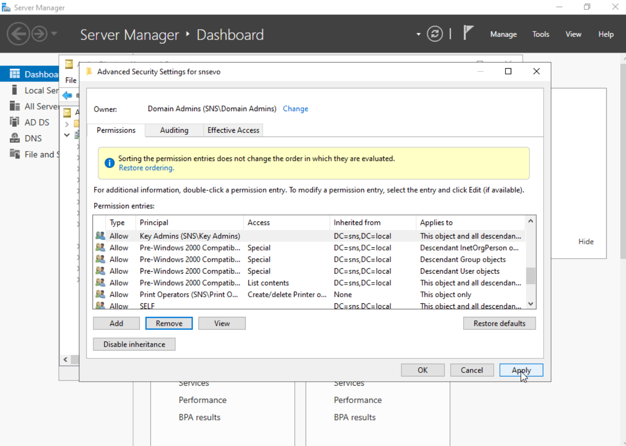Click the Server Manager back navigation arrow

click(18, 34)
